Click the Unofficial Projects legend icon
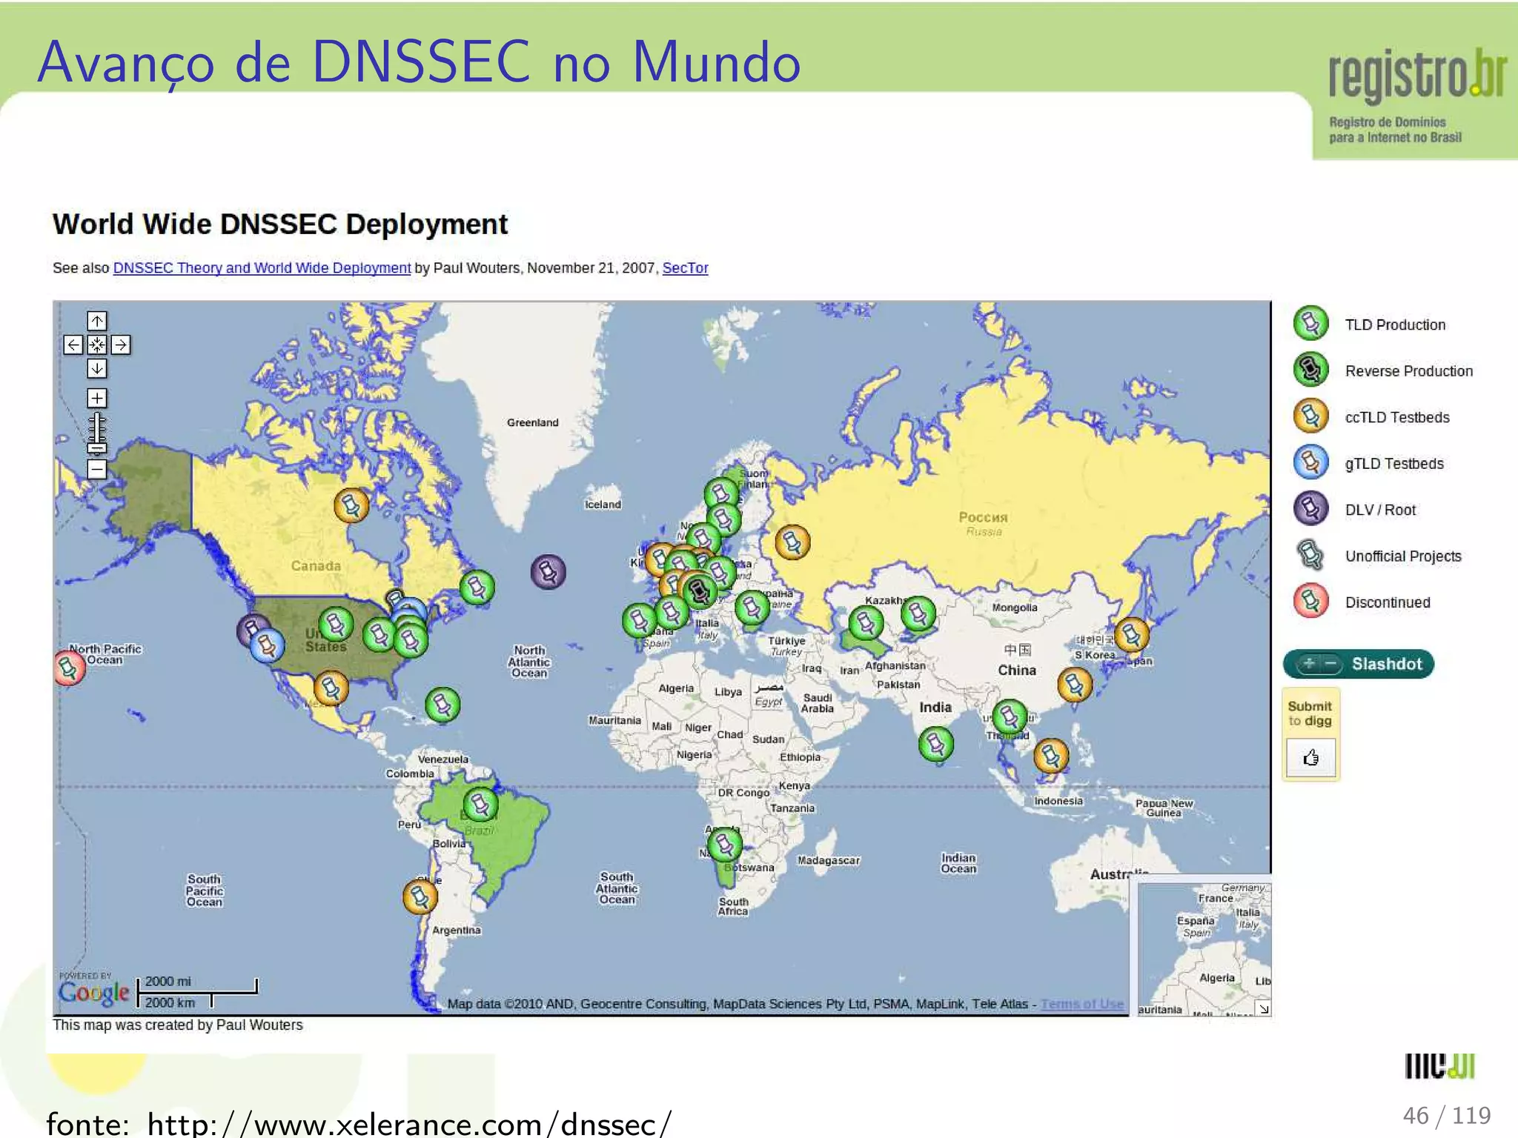The image size is (1518, 1138). click(x=1310, y=555)
